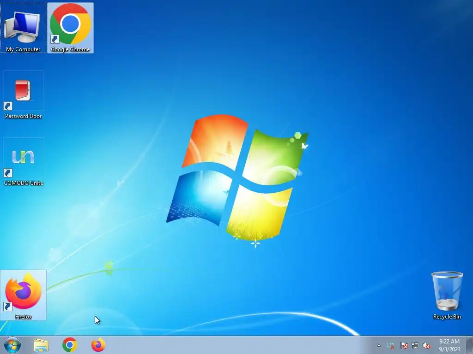The width and height of the screenshot is (473, 354).
Task: Select the Google Chrome desktop shortcut
Action: [70, 28]
